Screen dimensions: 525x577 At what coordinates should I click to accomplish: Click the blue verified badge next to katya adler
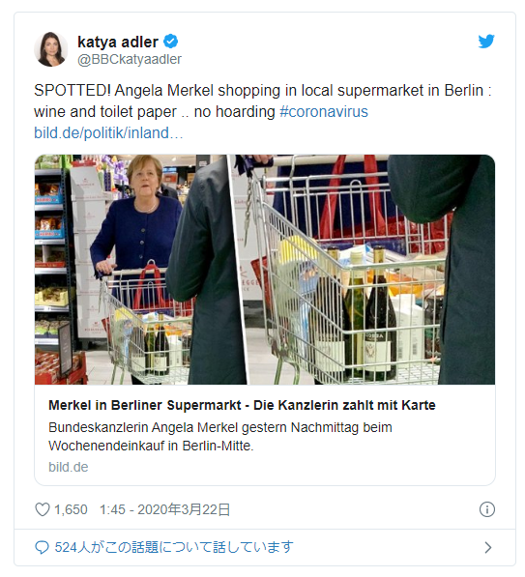pos(170,42)
